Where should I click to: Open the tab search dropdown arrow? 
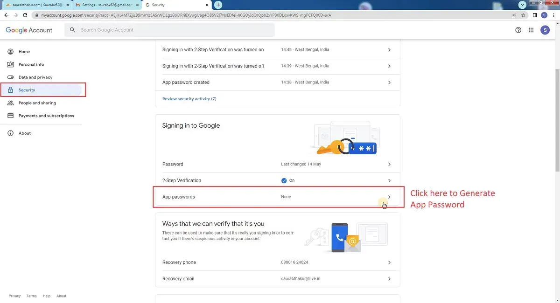coord(523,5)
